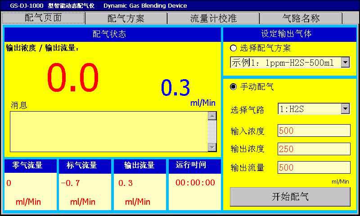
Task: Tap the 标气流量 value showing -0.7
Action: 71,183
